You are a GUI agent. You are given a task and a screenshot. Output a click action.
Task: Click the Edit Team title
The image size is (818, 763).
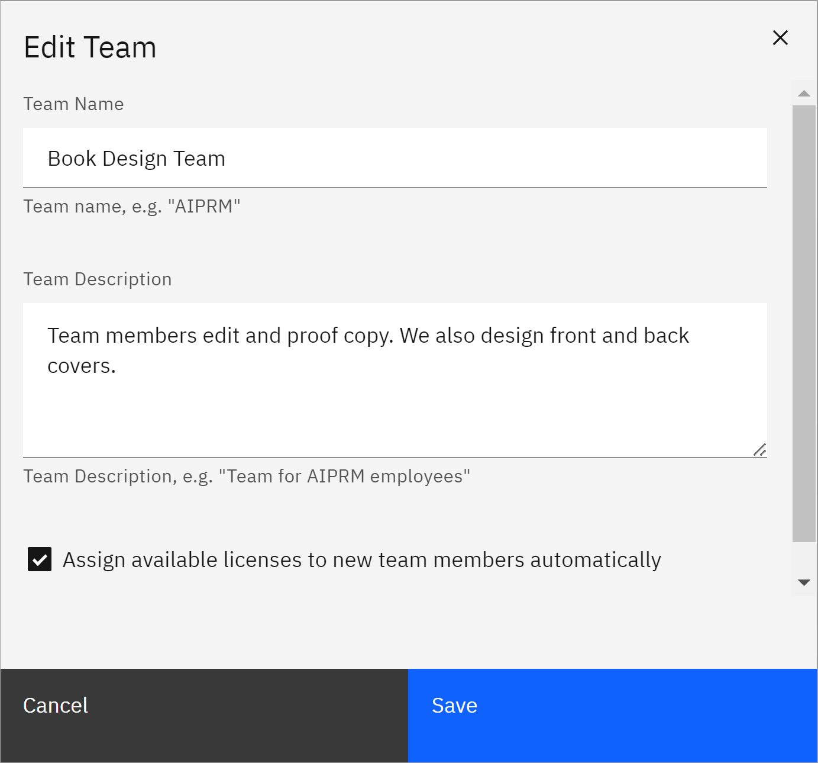[x=90, y=46]
